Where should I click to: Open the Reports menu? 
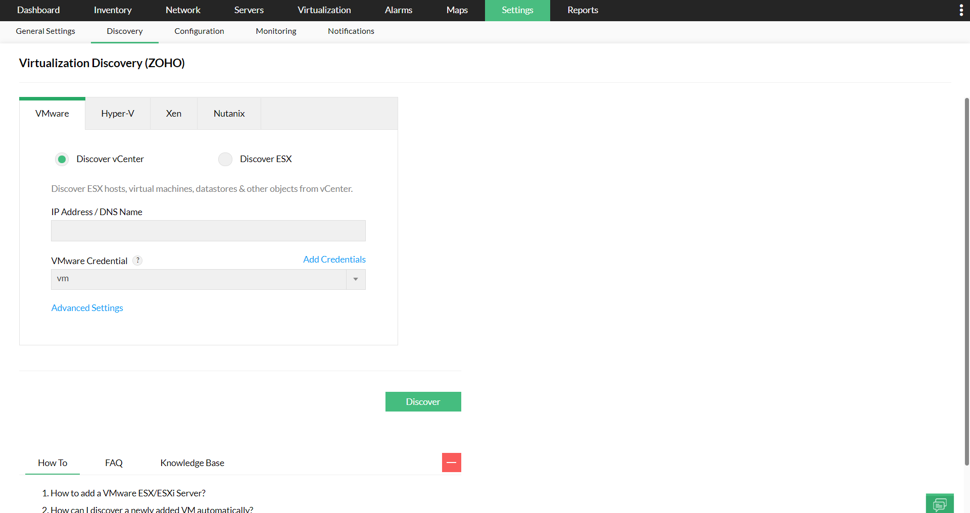click(x=583, y=10)
